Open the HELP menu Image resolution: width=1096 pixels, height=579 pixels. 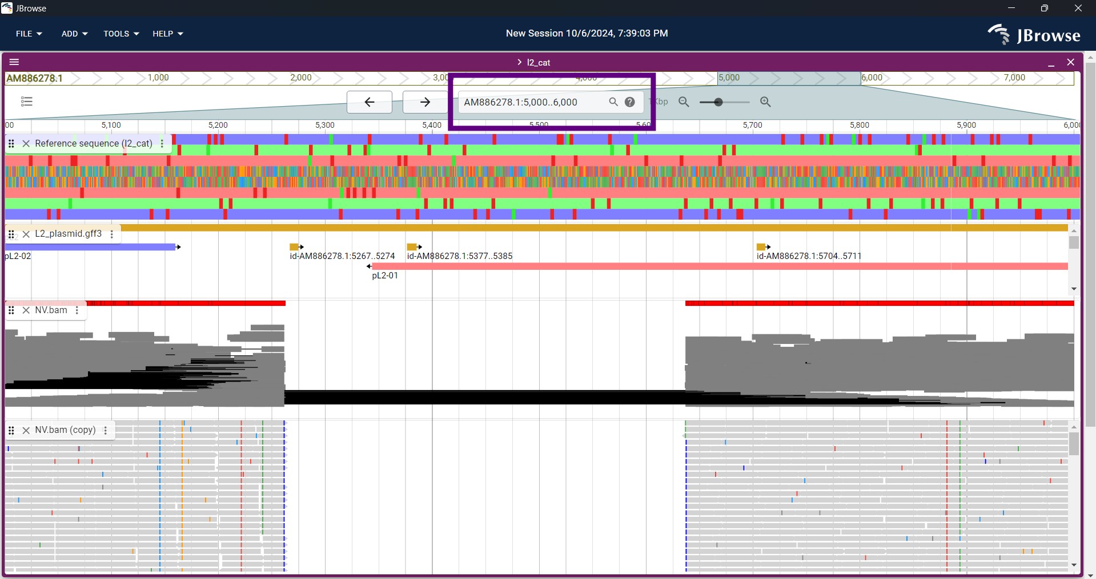pos(167,34)
